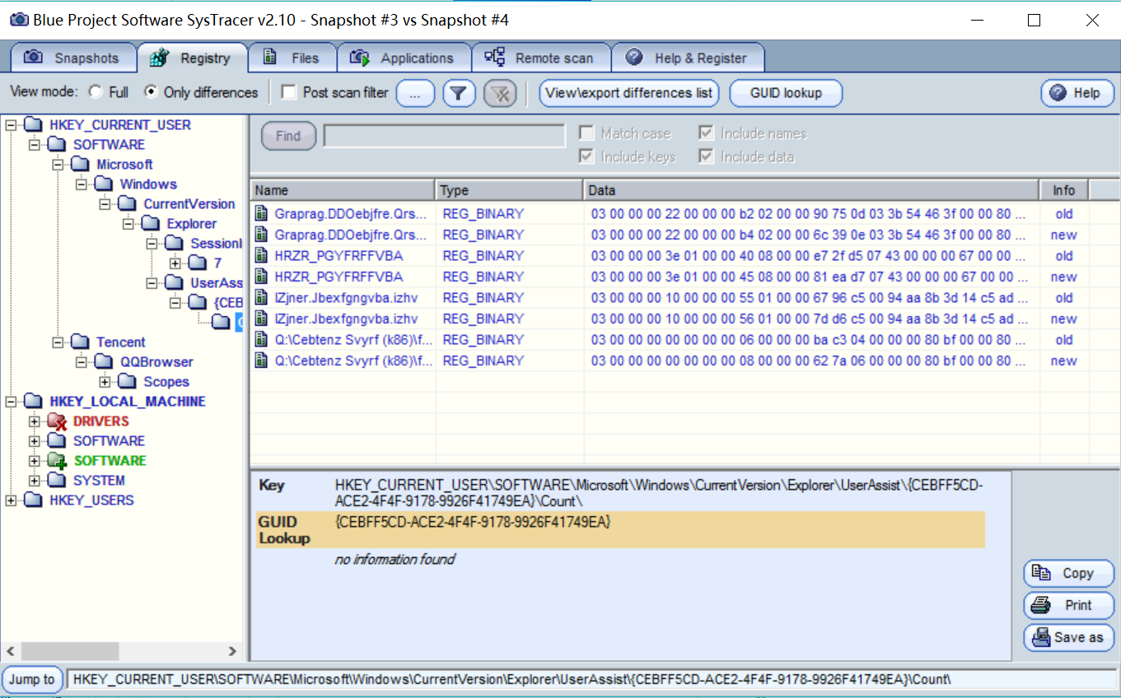Click the Copy button
Viewport: 1121px width, 698px height.
[x=1068, y=574]
